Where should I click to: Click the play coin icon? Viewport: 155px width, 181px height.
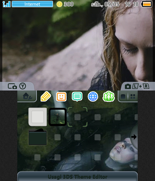pyautogui.click(x=59, y=4)
